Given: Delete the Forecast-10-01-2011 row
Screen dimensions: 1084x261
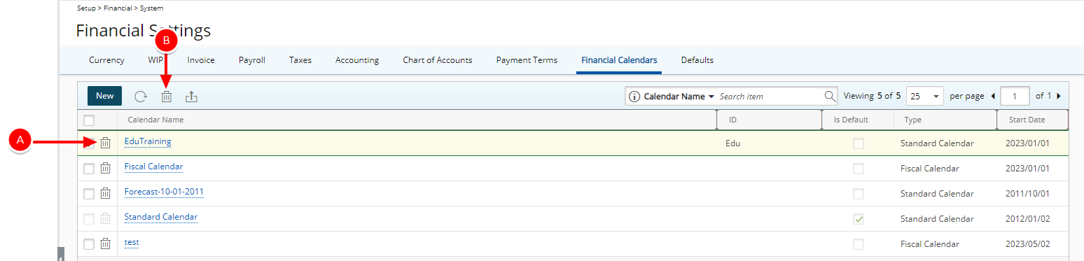Looking at the screenshot, I should click(105, 193).
